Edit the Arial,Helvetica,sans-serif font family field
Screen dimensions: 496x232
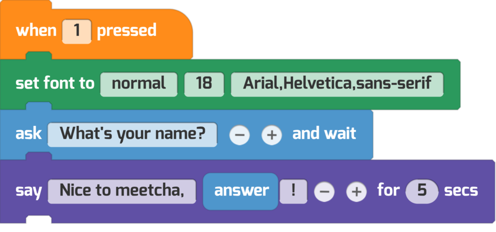click(337, 84)
